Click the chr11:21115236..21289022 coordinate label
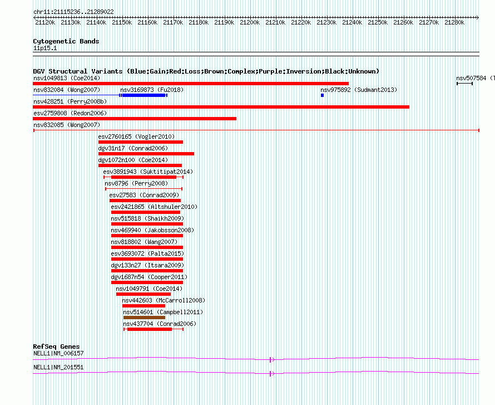The height and width of the screenshot is (405, 495). coord(73,12)
